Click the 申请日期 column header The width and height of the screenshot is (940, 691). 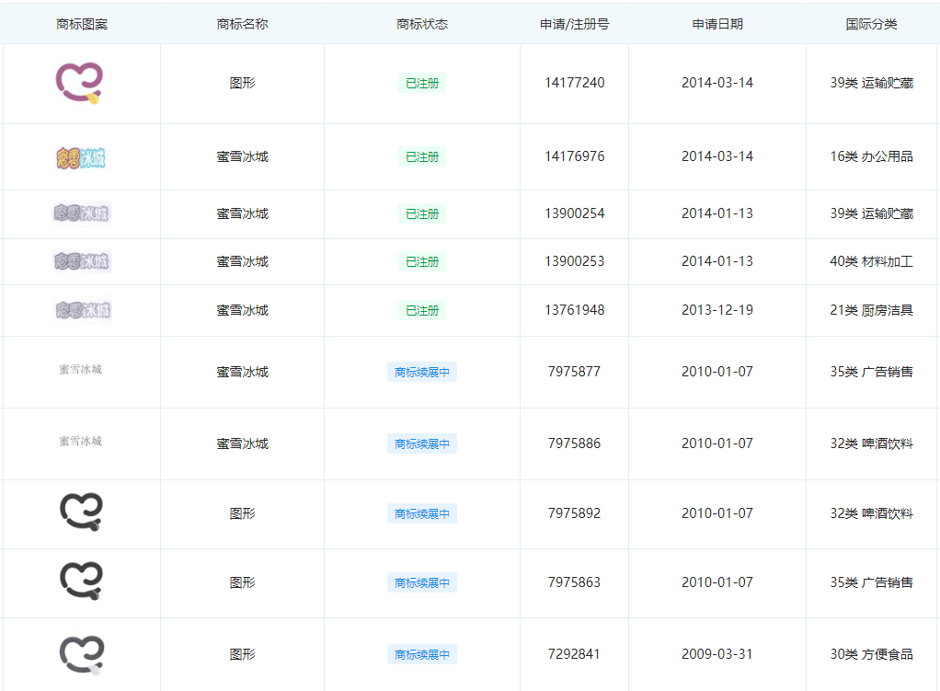click(717, 24)
